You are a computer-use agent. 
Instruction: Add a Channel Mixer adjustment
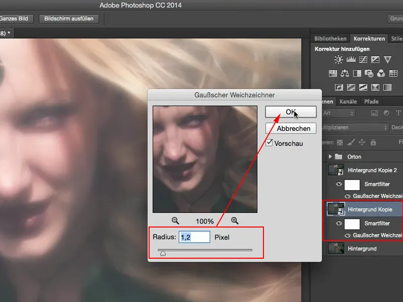[381, 73]
